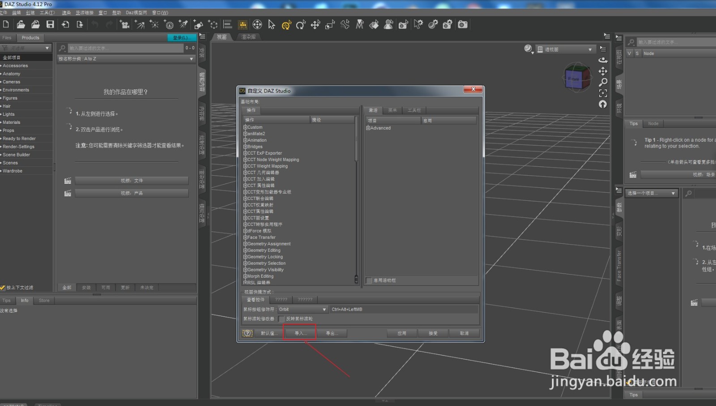Click the viewport view cube

point(576,78)
